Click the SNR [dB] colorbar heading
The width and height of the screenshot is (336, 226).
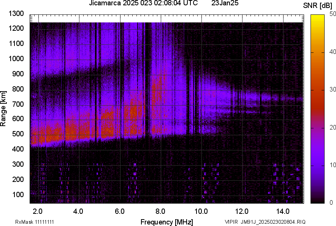pyautogui.click(x=318, y=5)
